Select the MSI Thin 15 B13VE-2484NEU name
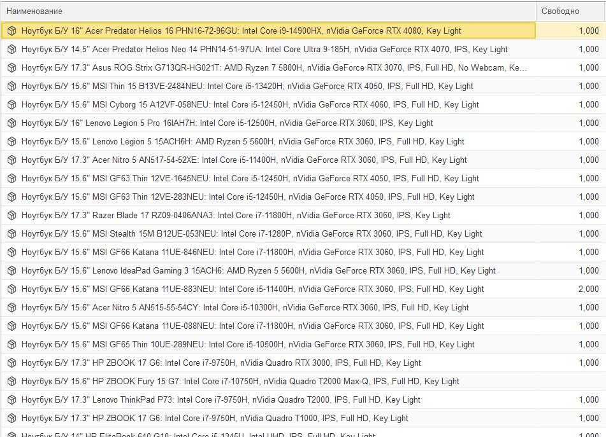 [247, 87]
